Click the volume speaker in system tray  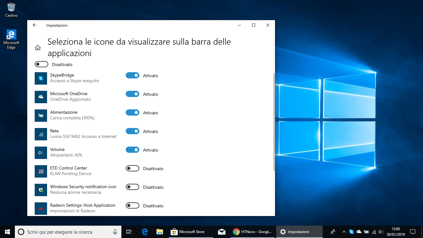[381, 232]
